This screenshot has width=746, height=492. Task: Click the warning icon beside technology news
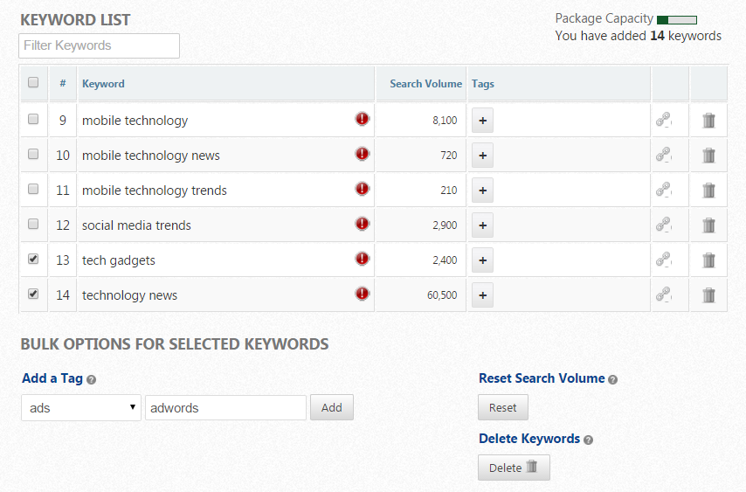363,295
